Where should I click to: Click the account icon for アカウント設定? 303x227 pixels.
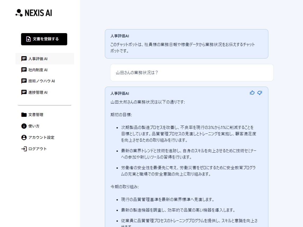tap(24, 137)
